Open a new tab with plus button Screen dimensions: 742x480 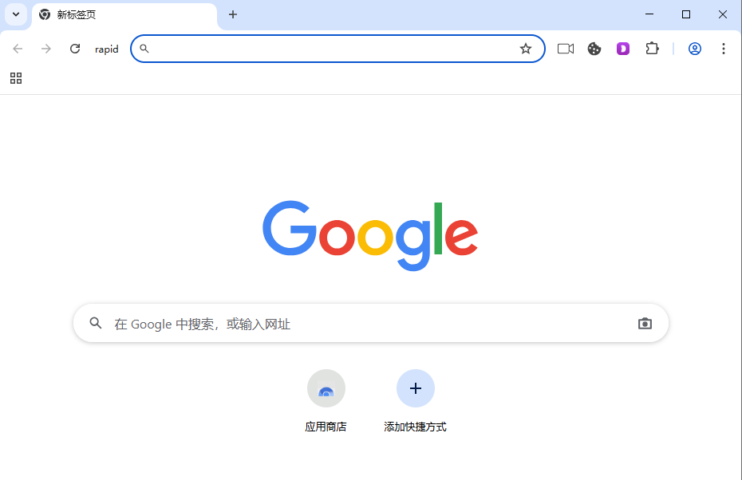(233, 14)
